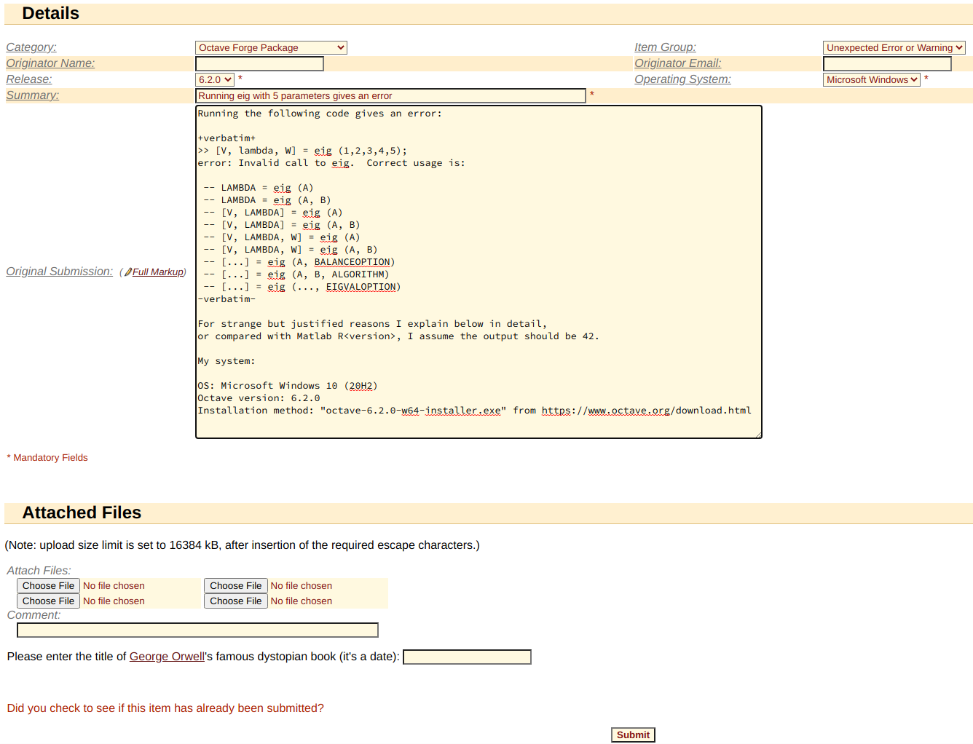Click the Originator Name input field
Screen dimensions: 973x744
(x=259, y=63)
